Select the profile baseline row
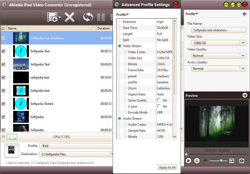Viewport: 250px width, 174px height. pos(144,82)
